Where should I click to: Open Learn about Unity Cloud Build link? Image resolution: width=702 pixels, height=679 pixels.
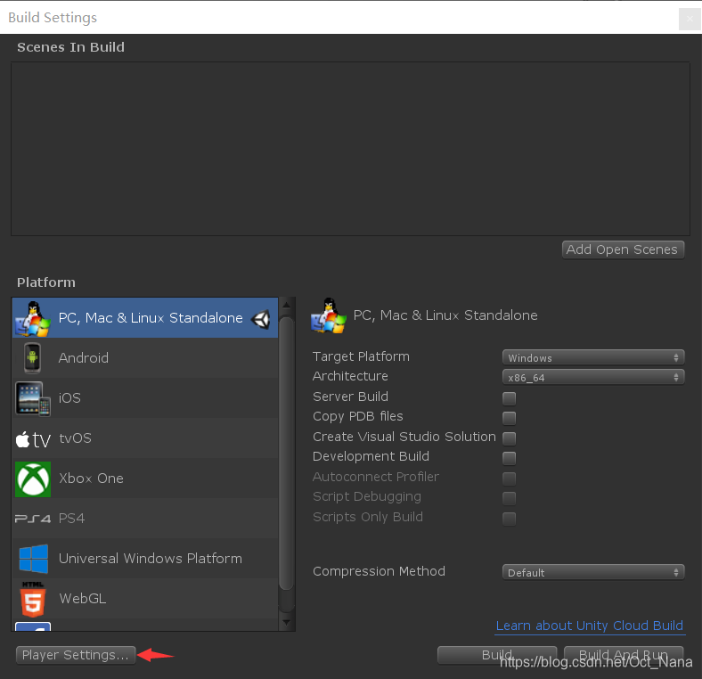[590, 626]
